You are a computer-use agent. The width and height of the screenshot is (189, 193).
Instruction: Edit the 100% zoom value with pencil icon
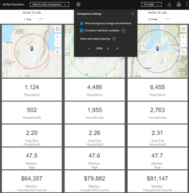tap(108, 48)
